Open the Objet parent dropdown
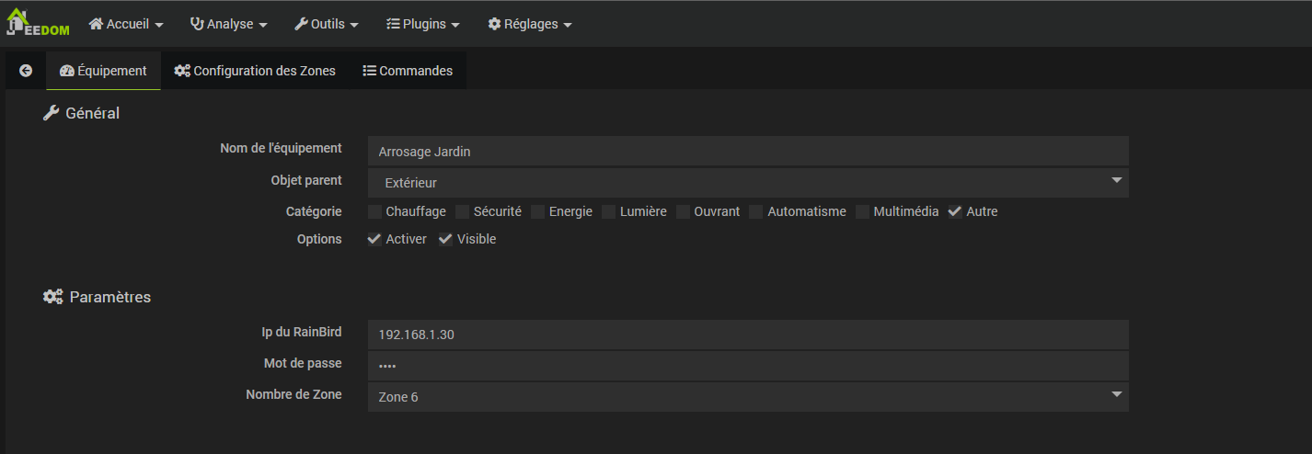The image size is (1312, 454). [x=748, y=182]
